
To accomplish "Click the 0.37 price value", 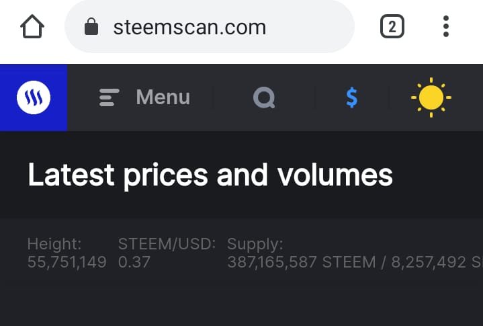I will pos(134,261).
